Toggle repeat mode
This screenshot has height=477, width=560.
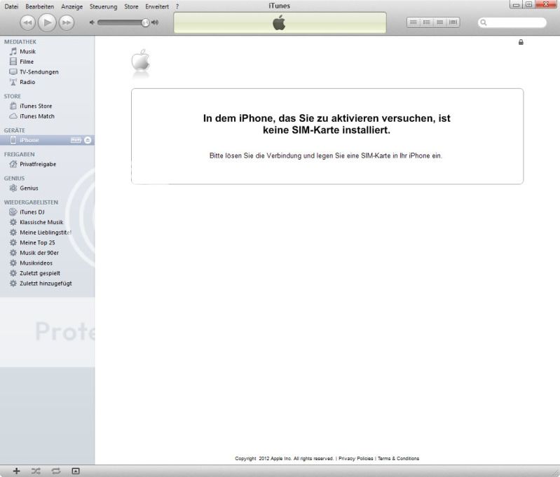[x=55, y=471]
